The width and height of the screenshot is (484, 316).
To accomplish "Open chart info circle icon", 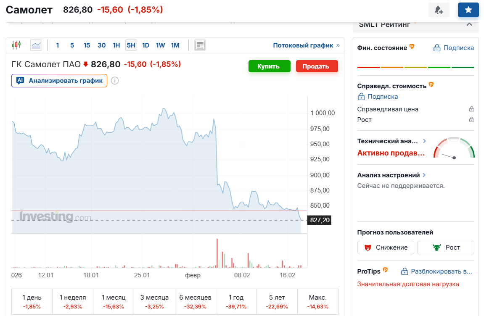I will (115, 81).
